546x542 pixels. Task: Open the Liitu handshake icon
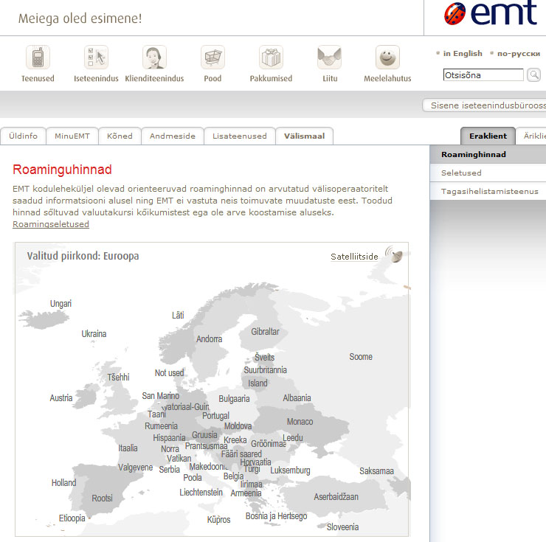[x=329, y=58]
